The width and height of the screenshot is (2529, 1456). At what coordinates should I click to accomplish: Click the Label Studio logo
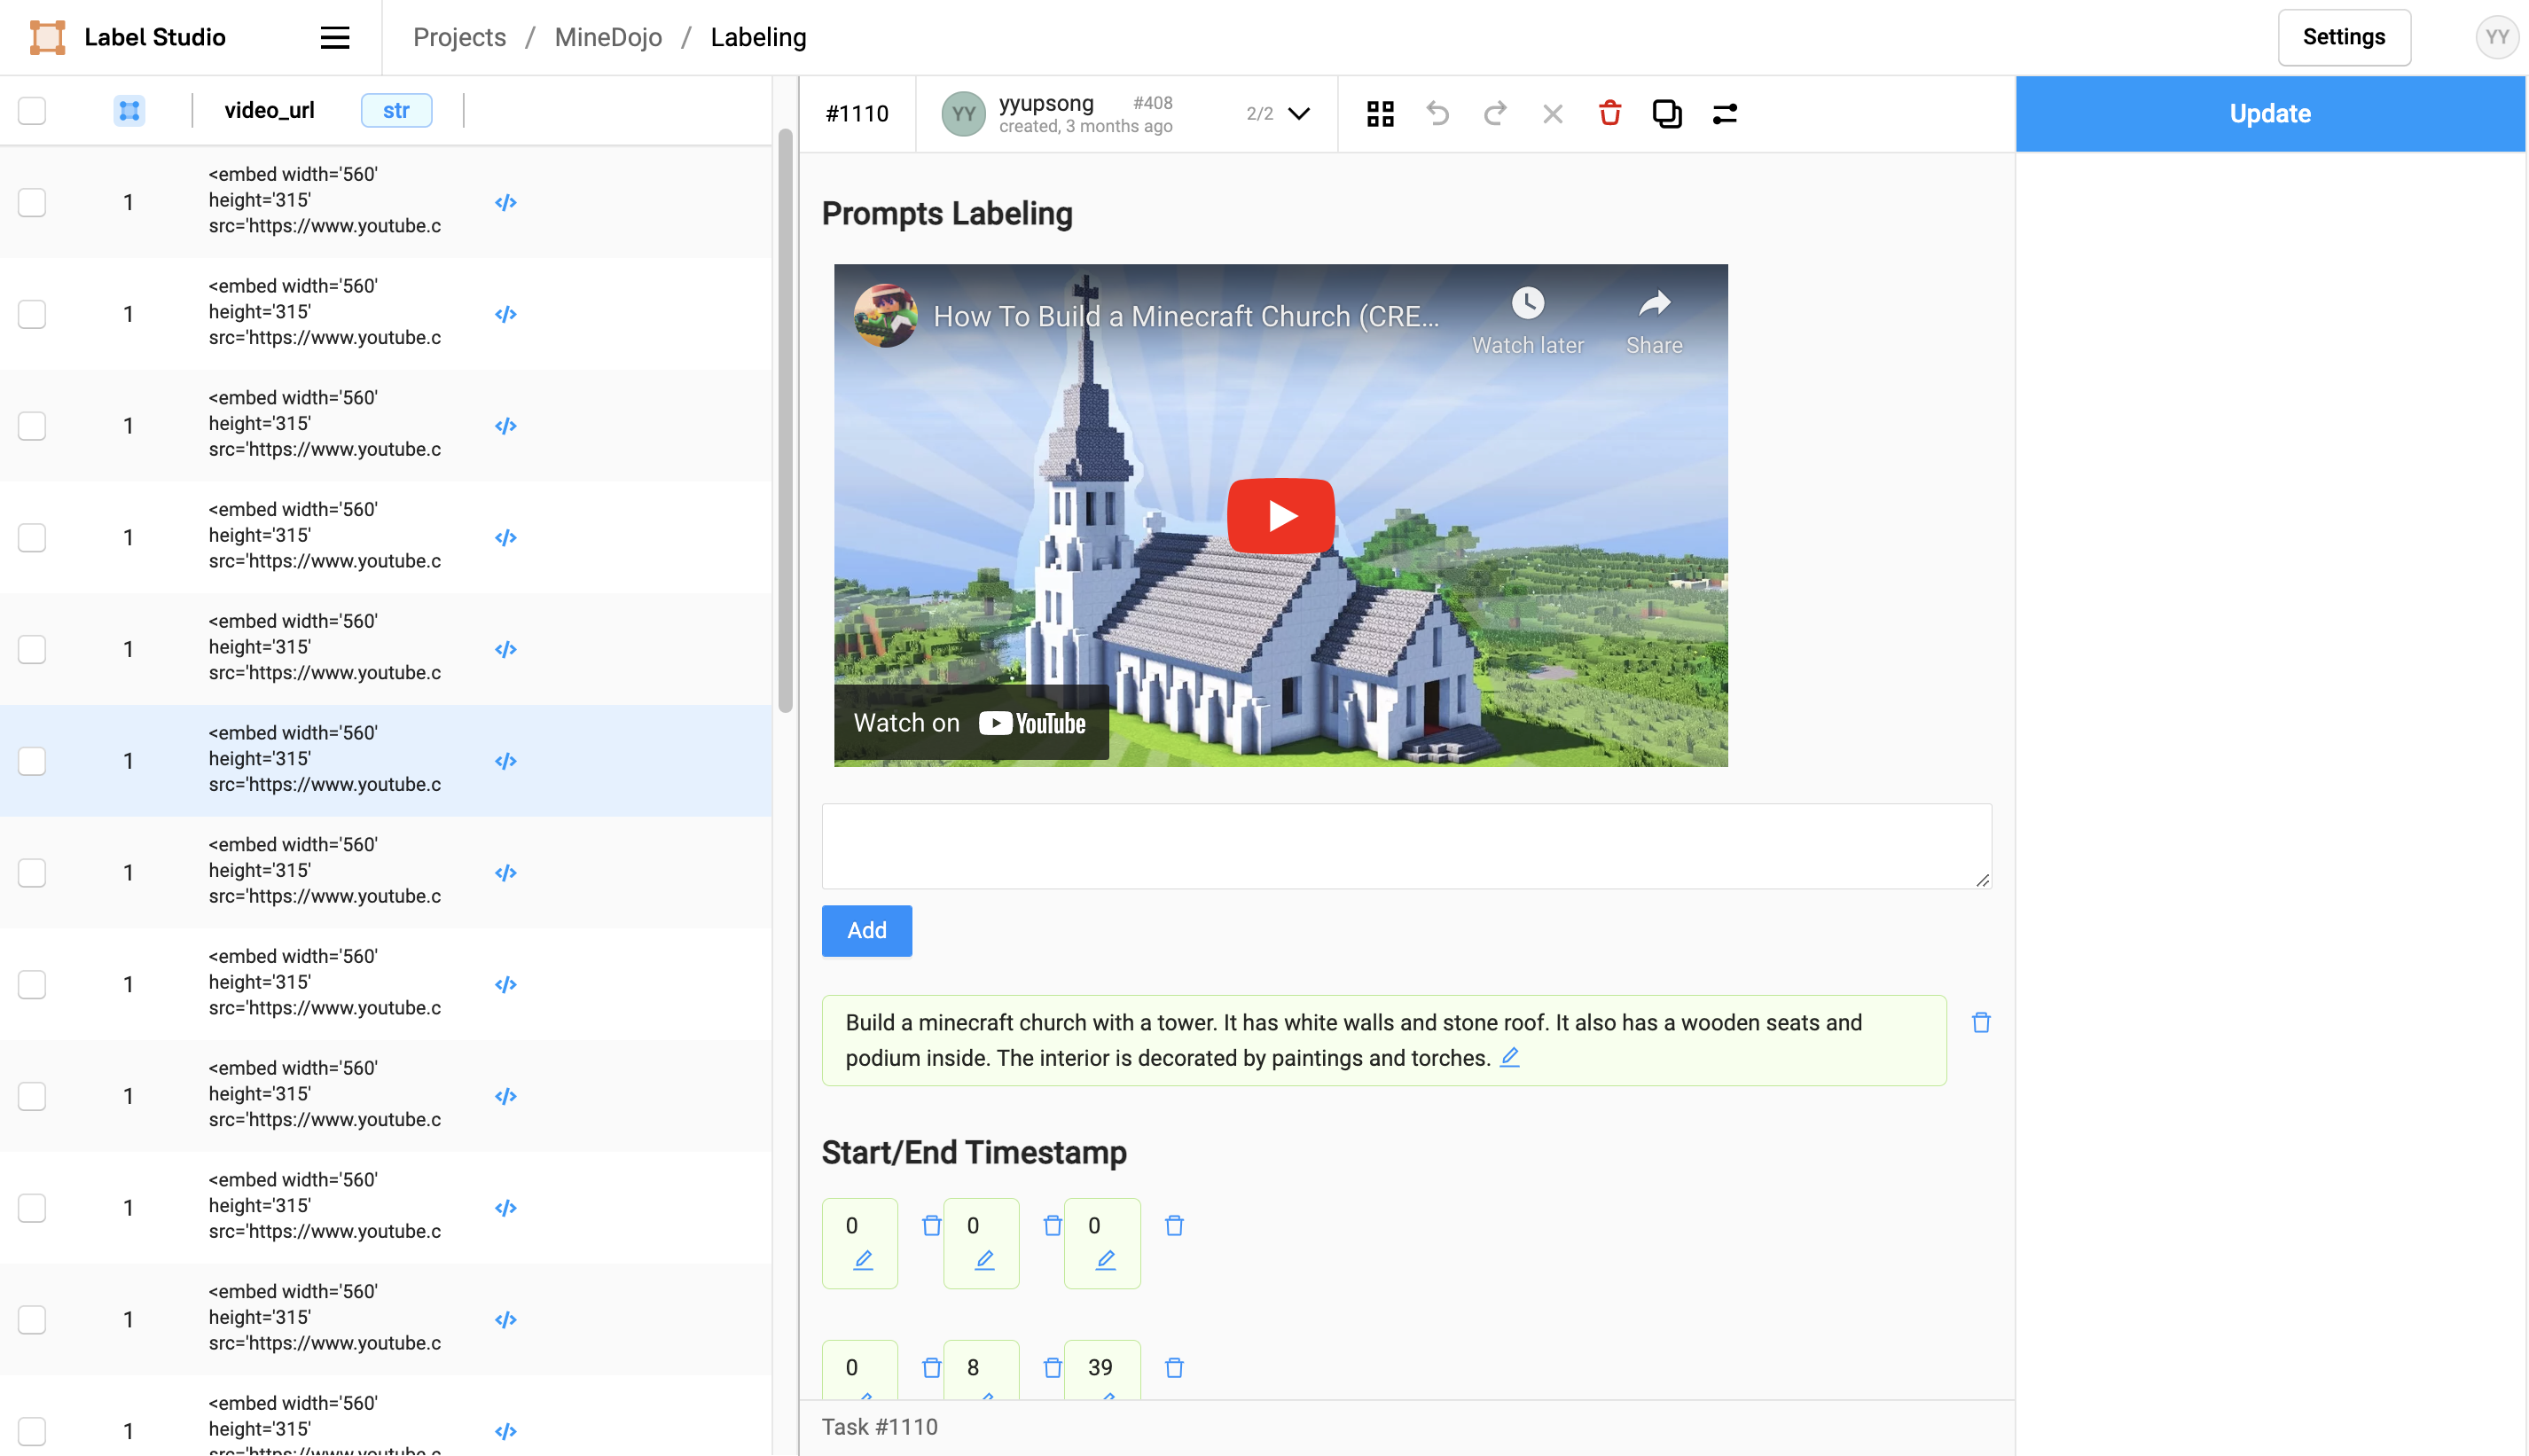(x=47, y=37)
